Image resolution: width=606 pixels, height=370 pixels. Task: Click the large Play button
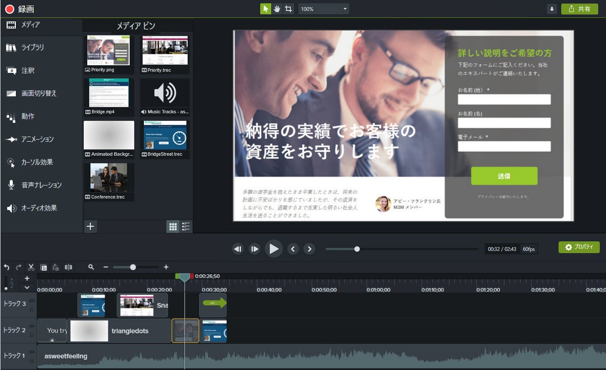[x=274, y=249]
